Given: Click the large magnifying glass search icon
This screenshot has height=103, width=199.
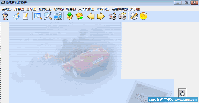Looking at the screenshot, I should pyautogui.click(x=48, y=16).
